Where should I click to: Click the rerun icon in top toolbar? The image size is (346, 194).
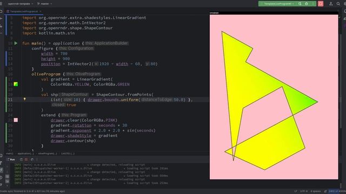point(300,4)
